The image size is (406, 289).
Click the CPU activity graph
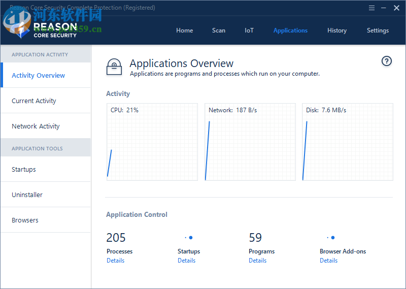[x=152, y=142]
